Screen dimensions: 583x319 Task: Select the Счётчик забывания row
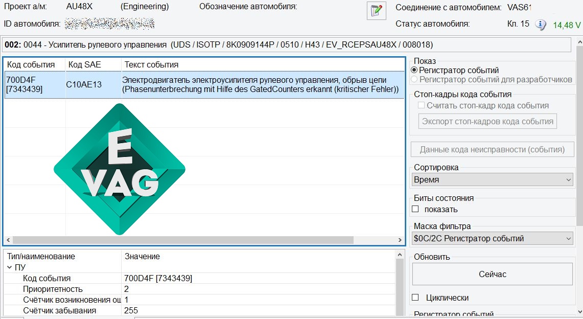pos(199,310)
